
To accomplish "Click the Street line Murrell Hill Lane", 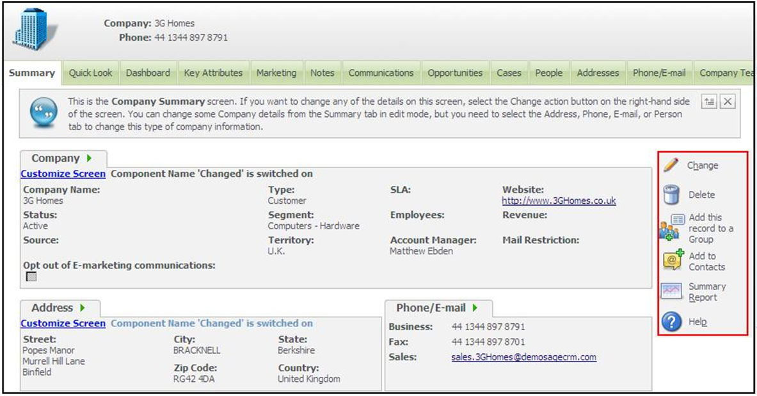I will [x=54, y=361].
